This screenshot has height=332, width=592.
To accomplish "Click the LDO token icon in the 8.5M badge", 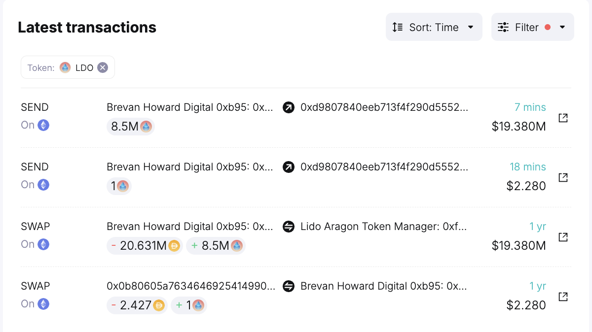I will coord(147,127).
